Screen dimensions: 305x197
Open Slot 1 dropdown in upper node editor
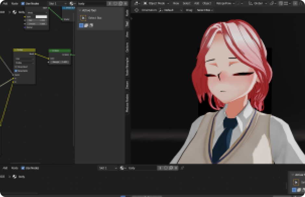57,4
